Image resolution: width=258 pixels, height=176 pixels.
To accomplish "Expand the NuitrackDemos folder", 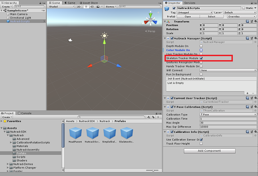I will click(x=8, y=164).
